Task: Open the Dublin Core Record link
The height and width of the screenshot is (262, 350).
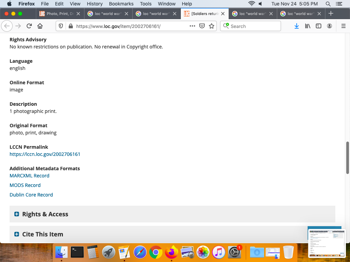Action: pyautogui.click(x=31, y=195)
